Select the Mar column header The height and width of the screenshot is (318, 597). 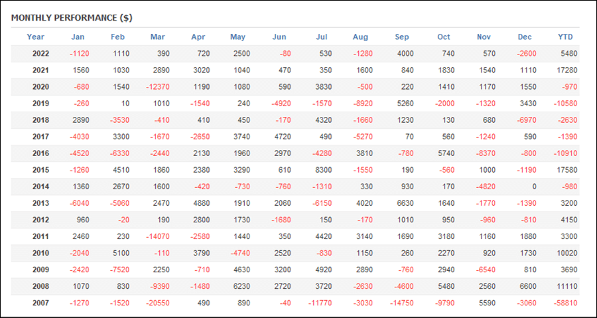[x=158, y=37]
